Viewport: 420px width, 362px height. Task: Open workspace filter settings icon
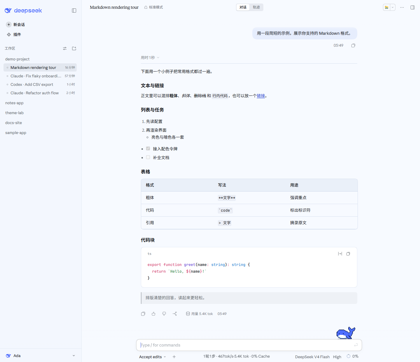coord(65,48)
